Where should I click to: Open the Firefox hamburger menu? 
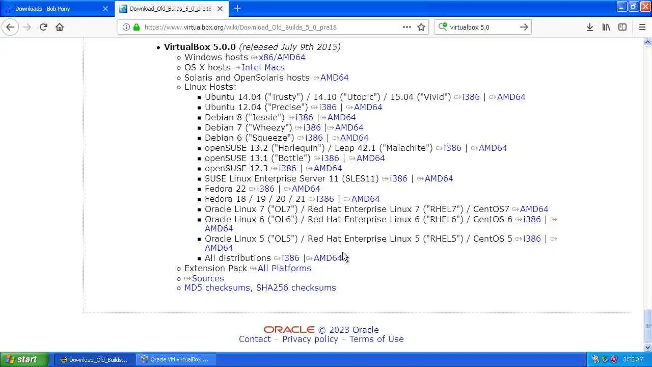click(x=642, y=27)
